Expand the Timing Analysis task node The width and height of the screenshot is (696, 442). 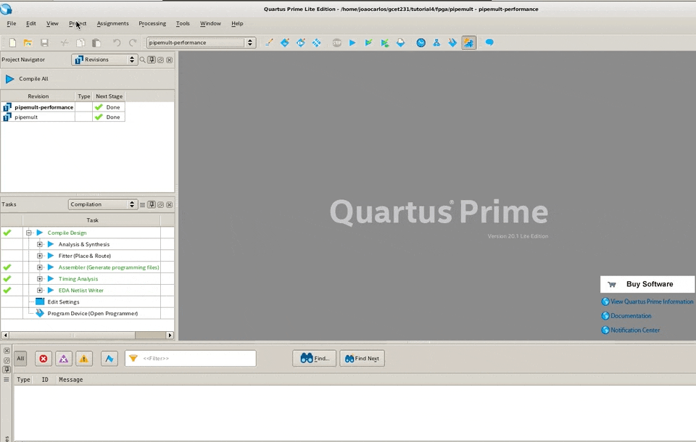pos(40,279)
